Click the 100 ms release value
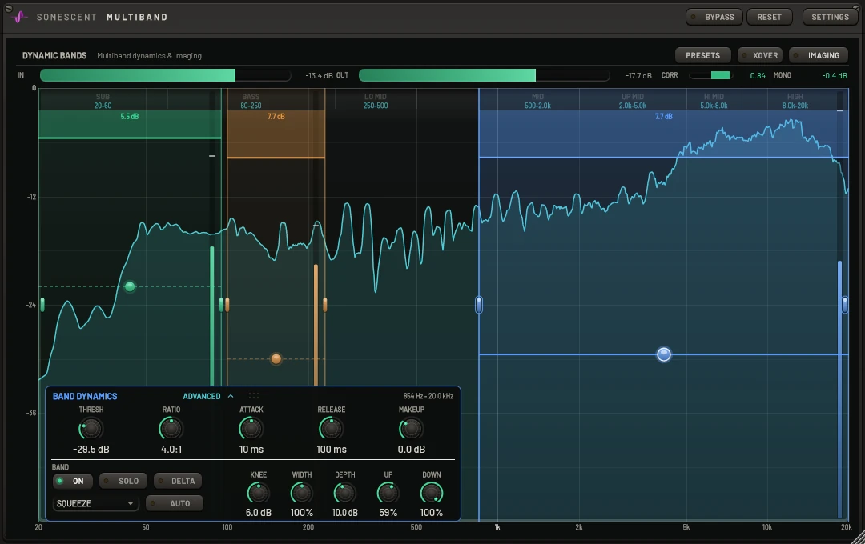865x544 pixels. (331, 449)
